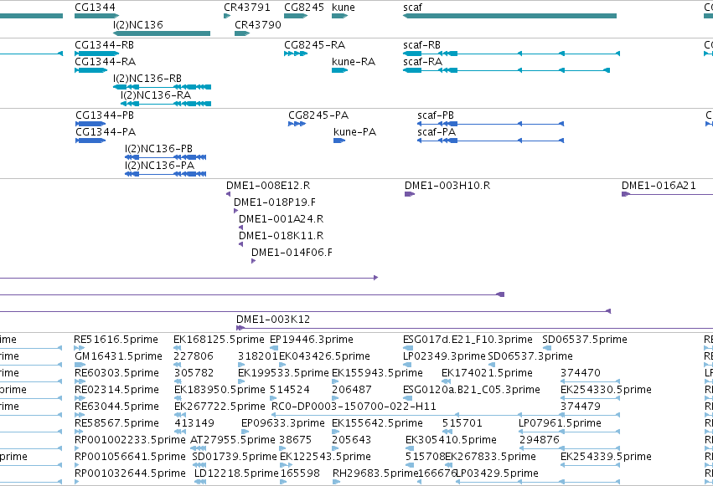This screenshot has height=486, width=713.
Task: Select EST RP001056641.5prime
Action: pyautogui.click(x=77, y=466)
